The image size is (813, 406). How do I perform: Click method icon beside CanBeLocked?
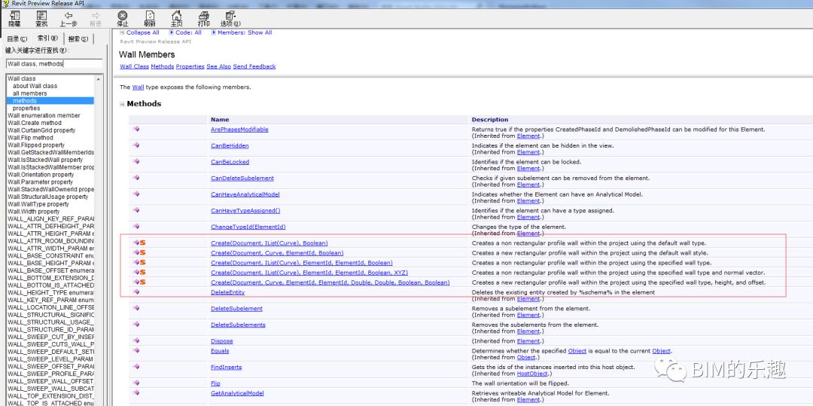point(136,162)
